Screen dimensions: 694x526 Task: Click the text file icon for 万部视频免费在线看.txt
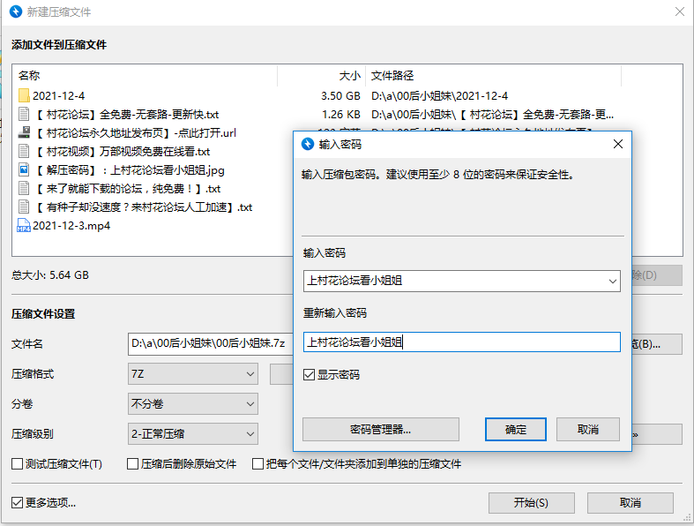tap(25, 151)
